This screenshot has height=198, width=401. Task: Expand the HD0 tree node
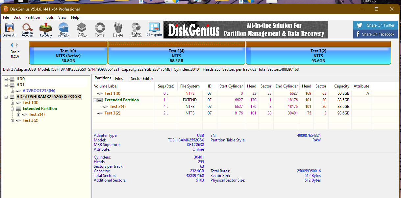(x=6, y=79)
